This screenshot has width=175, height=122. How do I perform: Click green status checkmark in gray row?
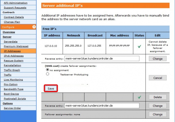click(139, 97)
